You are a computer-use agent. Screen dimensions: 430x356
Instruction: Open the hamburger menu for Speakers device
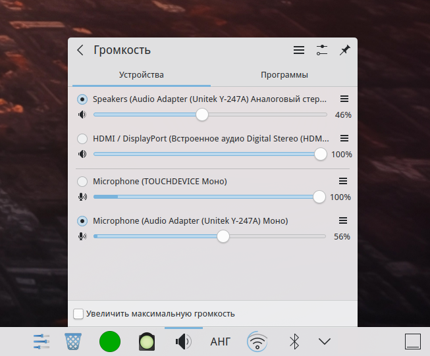click(x=344, y=99)
